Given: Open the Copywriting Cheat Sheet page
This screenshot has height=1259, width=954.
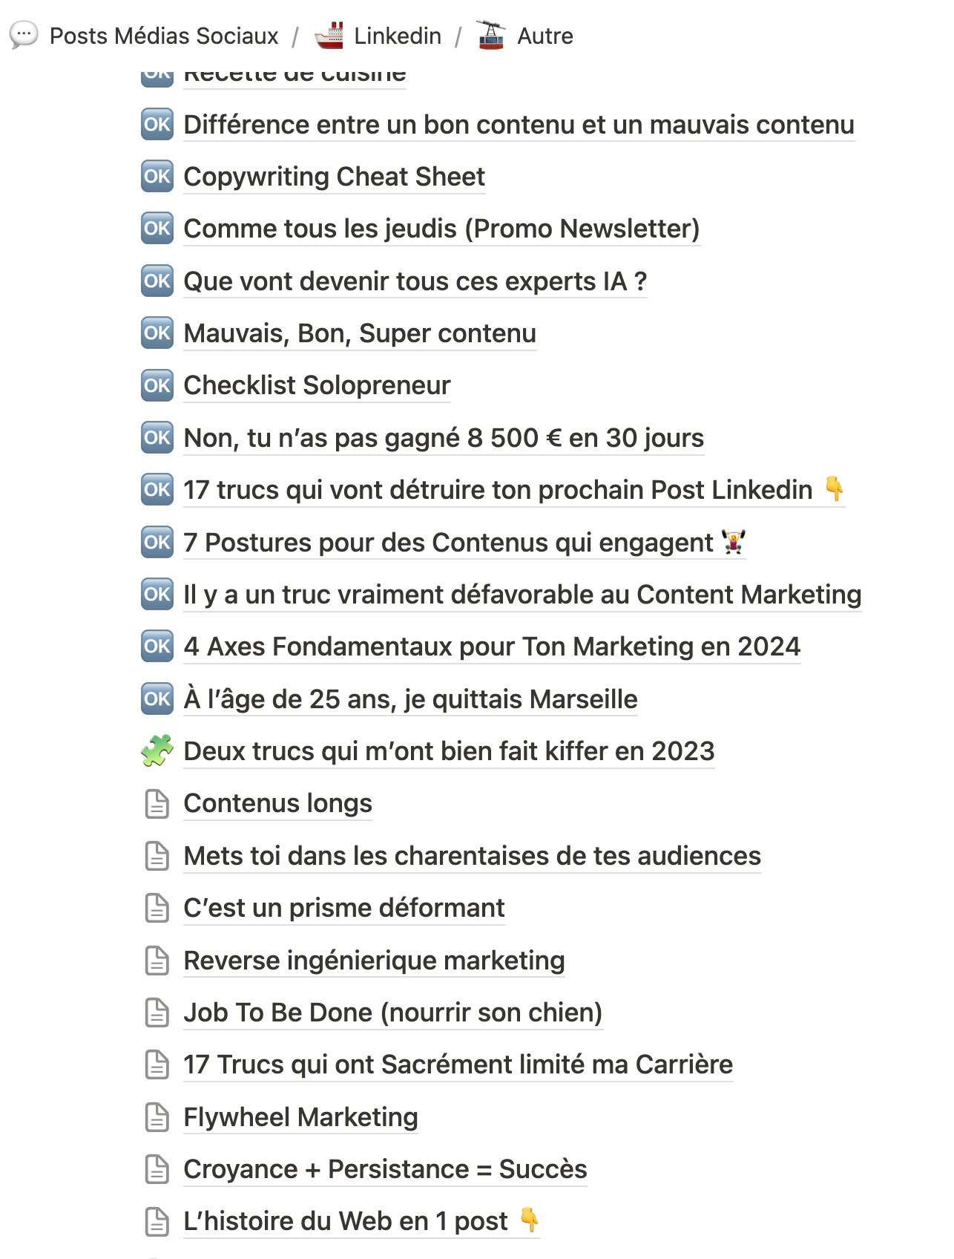Looking at the screenshot, I should pyautogui.click(x=334, y=177).
